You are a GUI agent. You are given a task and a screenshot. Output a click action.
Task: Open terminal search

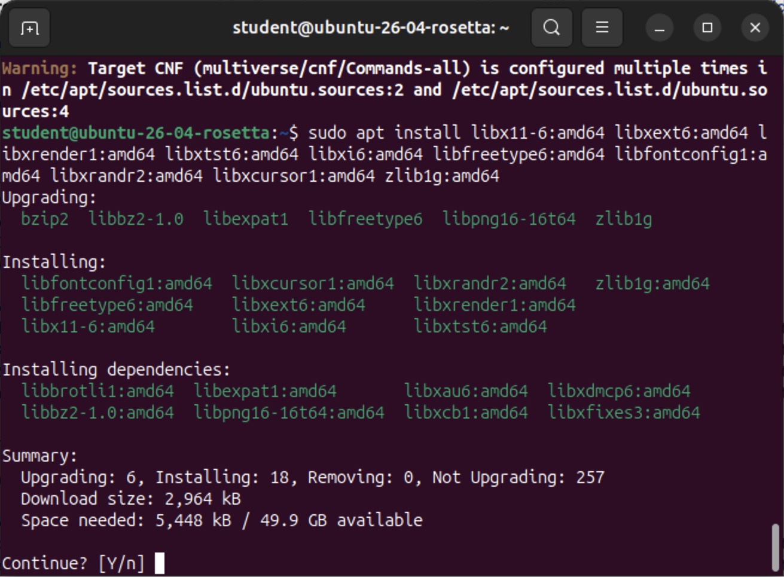[551, 28]
